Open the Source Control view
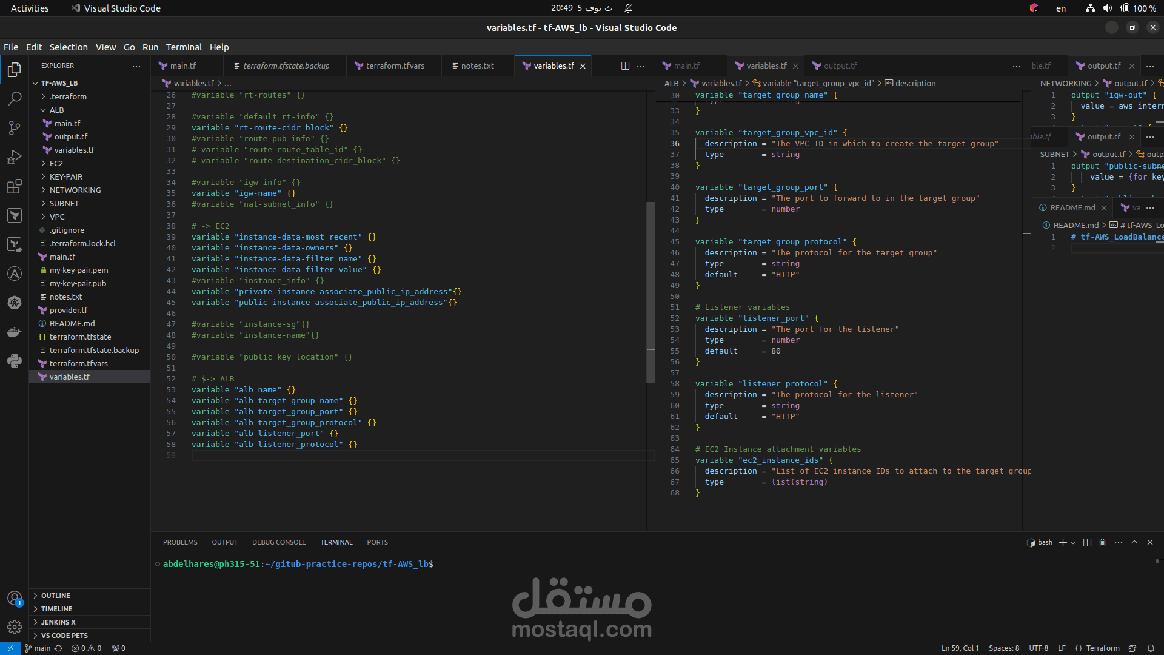The image size is (1164, 655). 15,128
